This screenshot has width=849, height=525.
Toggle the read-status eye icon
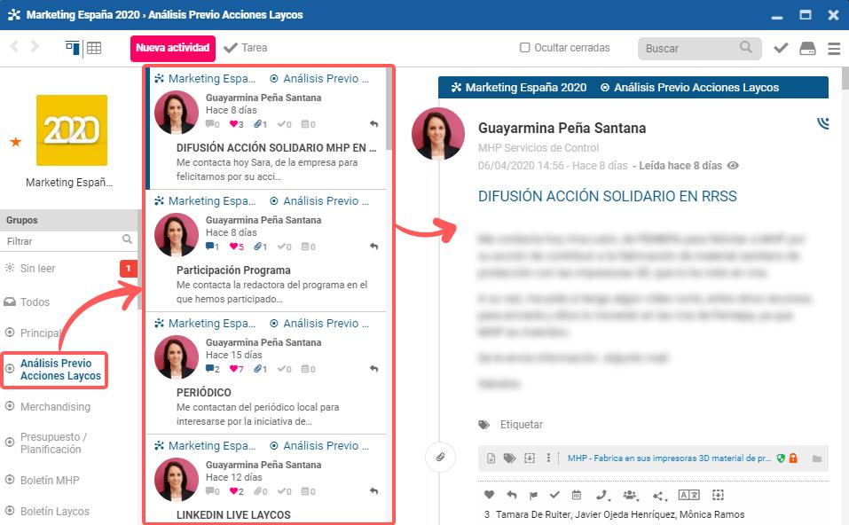point(733,166)
